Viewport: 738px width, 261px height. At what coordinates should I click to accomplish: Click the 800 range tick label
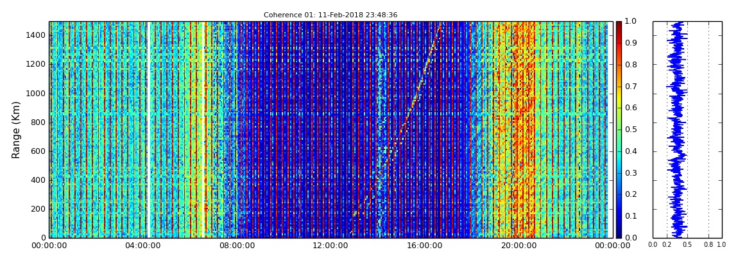click(x=39, y=122)
